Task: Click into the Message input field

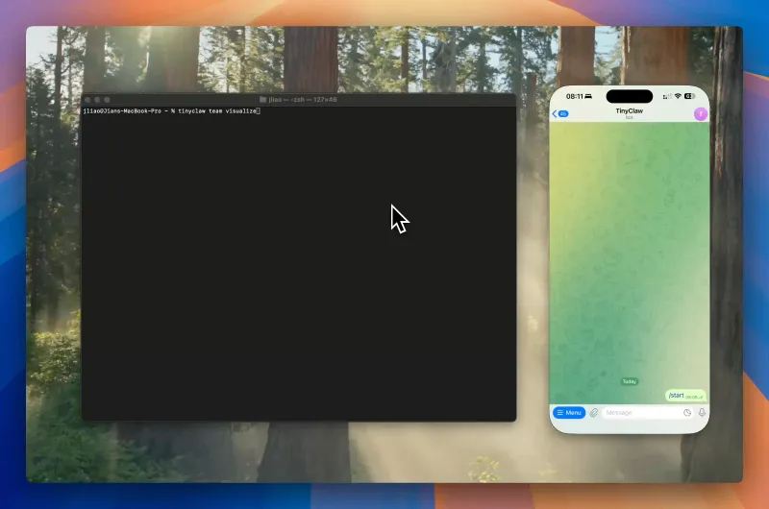Action: [639, 412]
